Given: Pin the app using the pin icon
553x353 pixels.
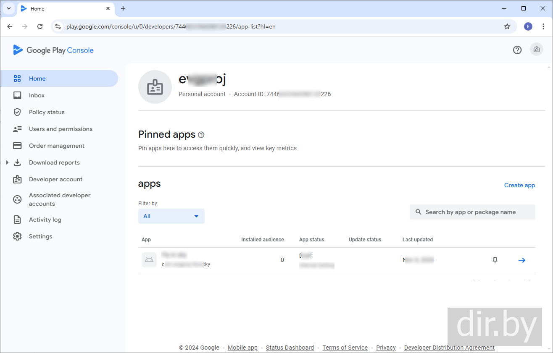Looking at the screenshot, I should [495, 260].
